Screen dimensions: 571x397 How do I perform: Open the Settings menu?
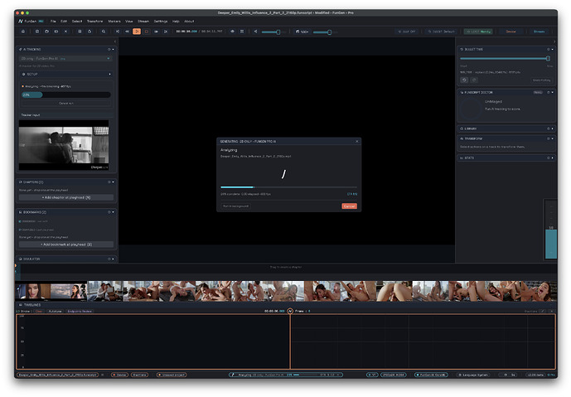[x=161, y=22]
